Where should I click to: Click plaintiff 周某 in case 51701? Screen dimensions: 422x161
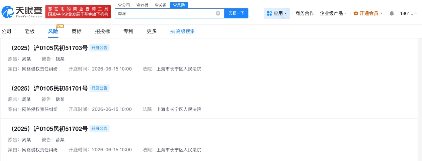(x=26, y=99)
